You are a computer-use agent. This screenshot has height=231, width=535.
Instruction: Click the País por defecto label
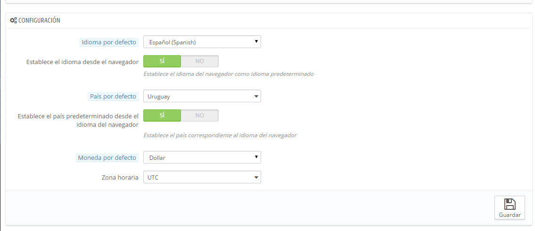pyautogui.click(x=113, y=96)
